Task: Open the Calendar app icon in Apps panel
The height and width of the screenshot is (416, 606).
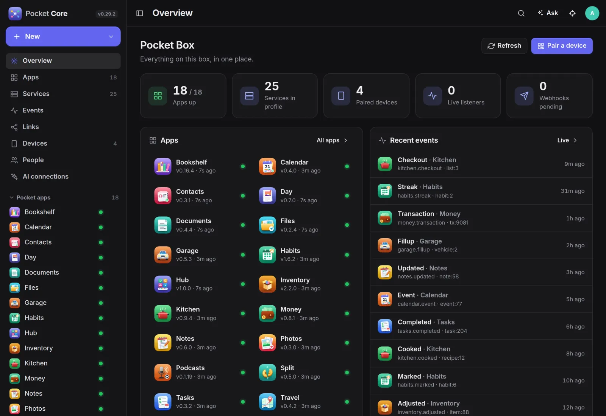Action: [x=267, y=166]
